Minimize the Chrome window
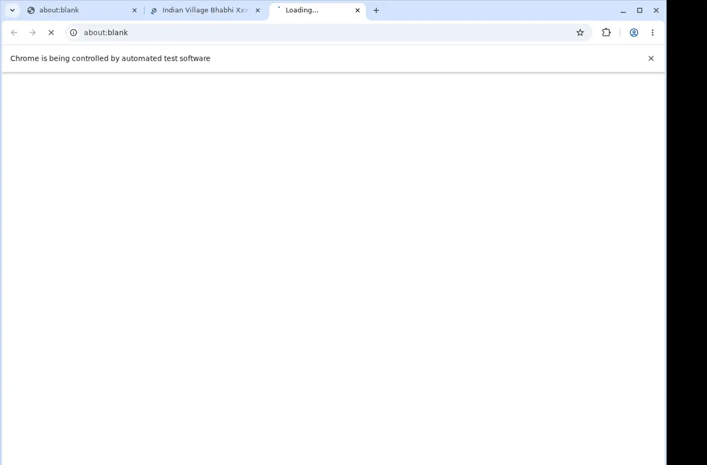This screenshot has width=707, height=465. [x=623, y=10]
